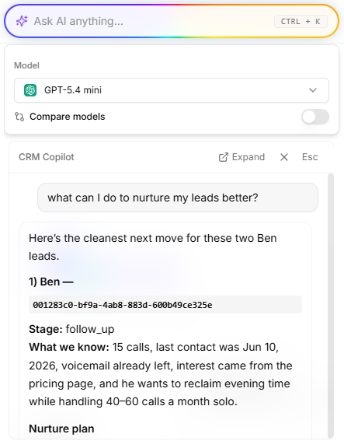Click the AI sparkle icon in search bar
Screen dimensions: 344x448
[x=22, y=21]
